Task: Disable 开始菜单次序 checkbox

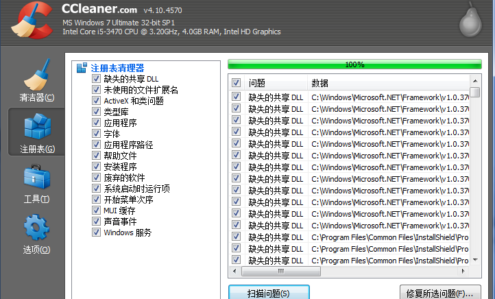Action: (96, 200)
